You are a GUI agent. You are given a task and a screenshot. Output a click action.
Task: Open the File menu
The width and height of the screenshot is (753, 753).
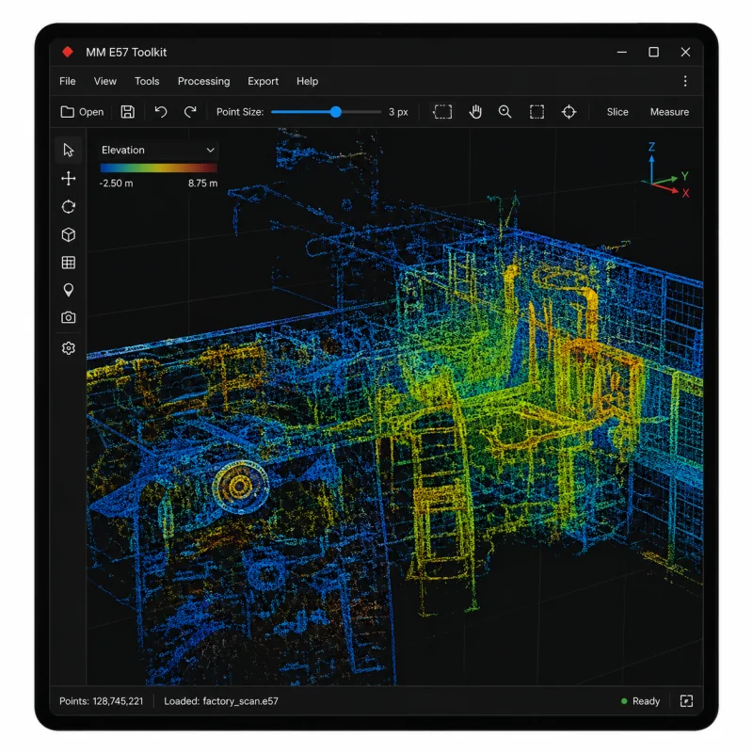pos(67,81)
